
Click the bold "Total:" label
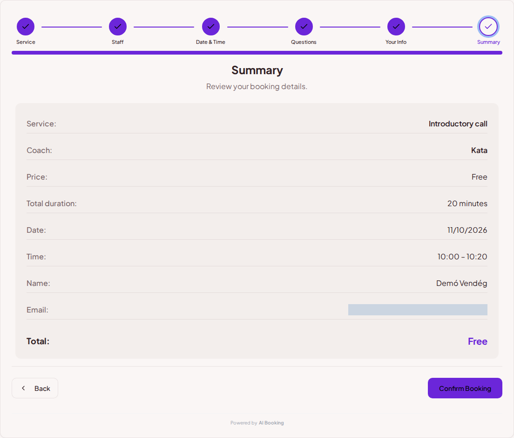(x=38, y=341)
